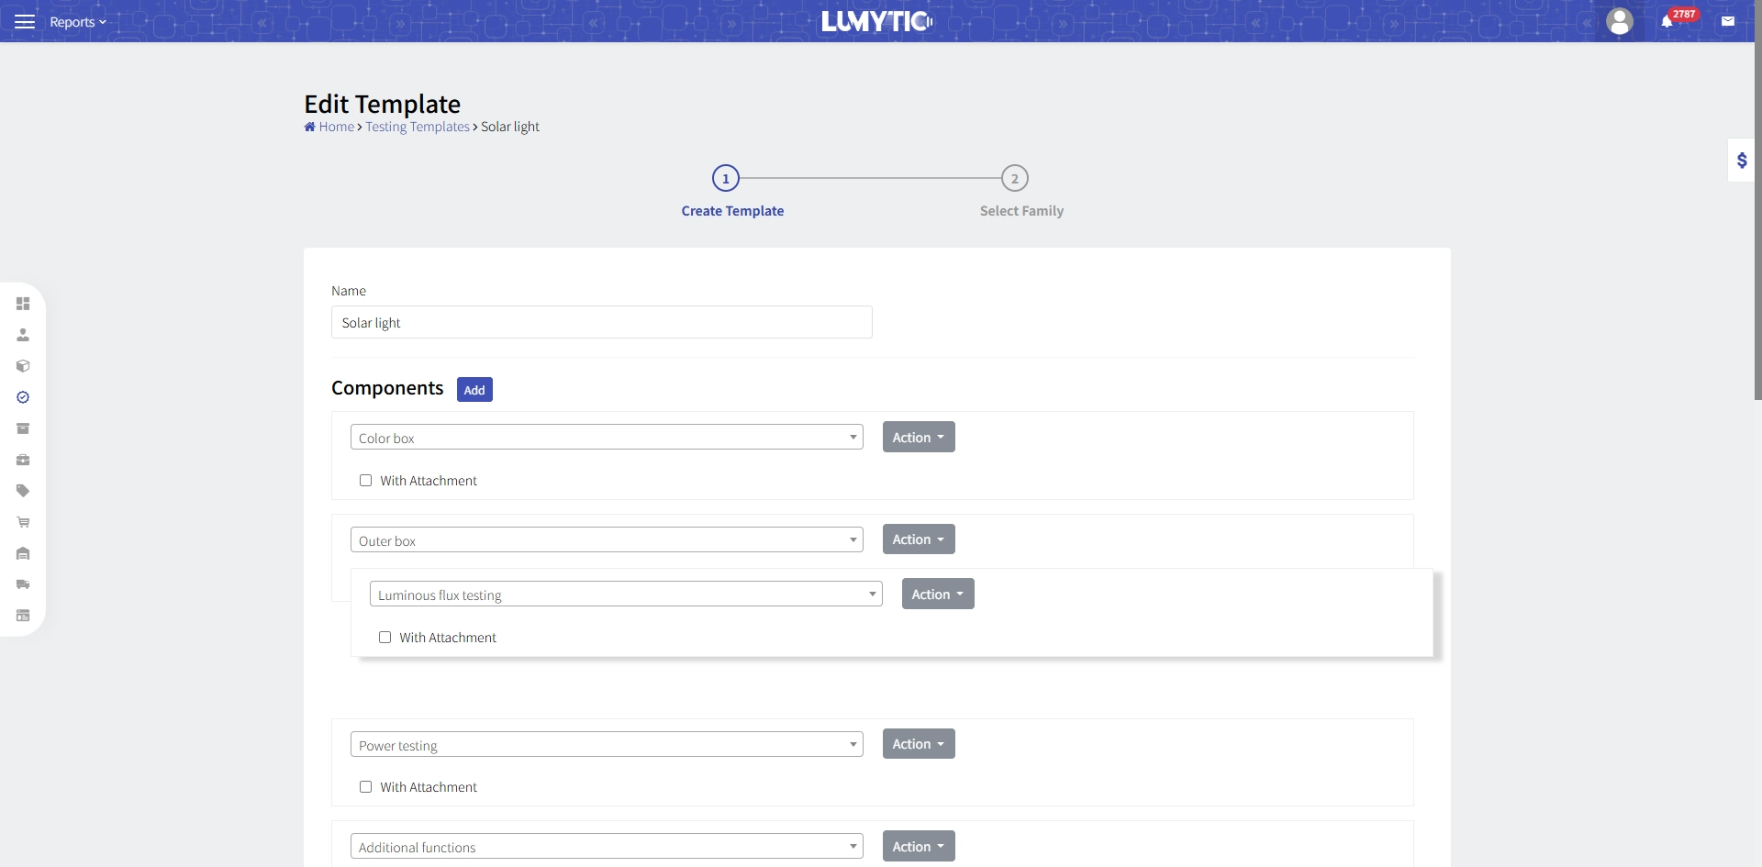Open the Reports menu
Viewport: 1762px width, 867px height.
pos(77,21)
